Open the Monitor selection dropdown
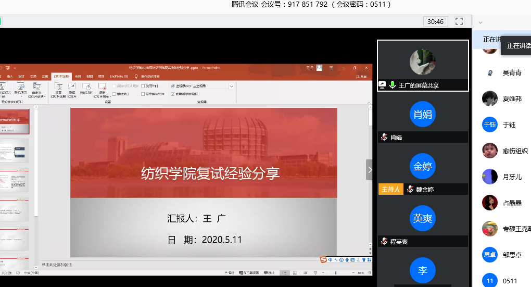This screenshot has width=531, height=287. coord(231,86)
